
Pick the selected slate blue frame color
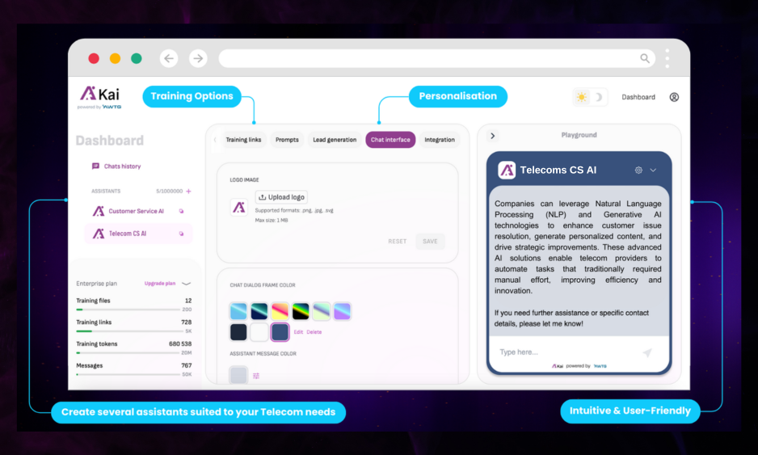coord(280,332)
